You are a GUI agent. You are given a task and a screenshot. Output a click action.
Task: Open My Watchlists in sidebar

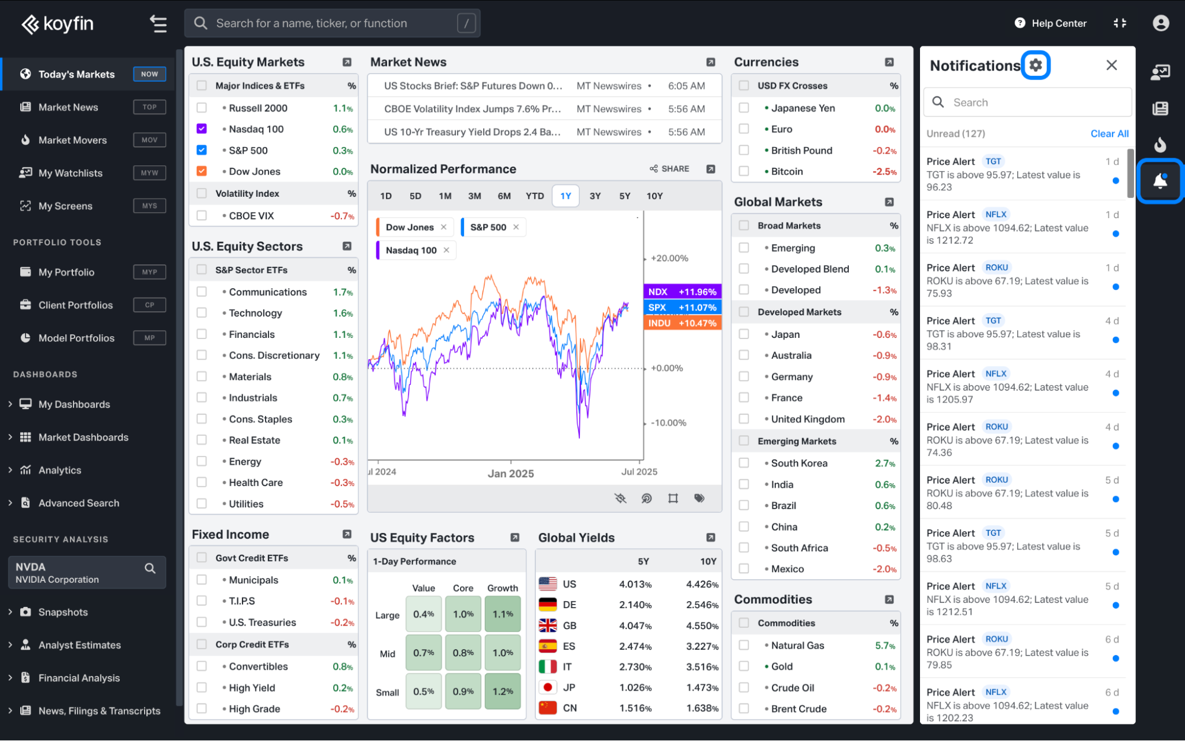[x=88, y=173]
